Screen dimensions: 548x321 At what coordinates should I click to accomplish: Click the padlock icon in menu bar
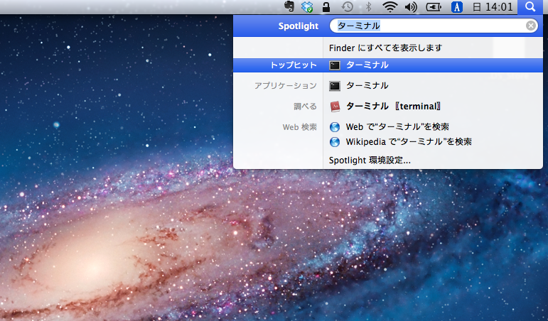[x=326, y=7]
